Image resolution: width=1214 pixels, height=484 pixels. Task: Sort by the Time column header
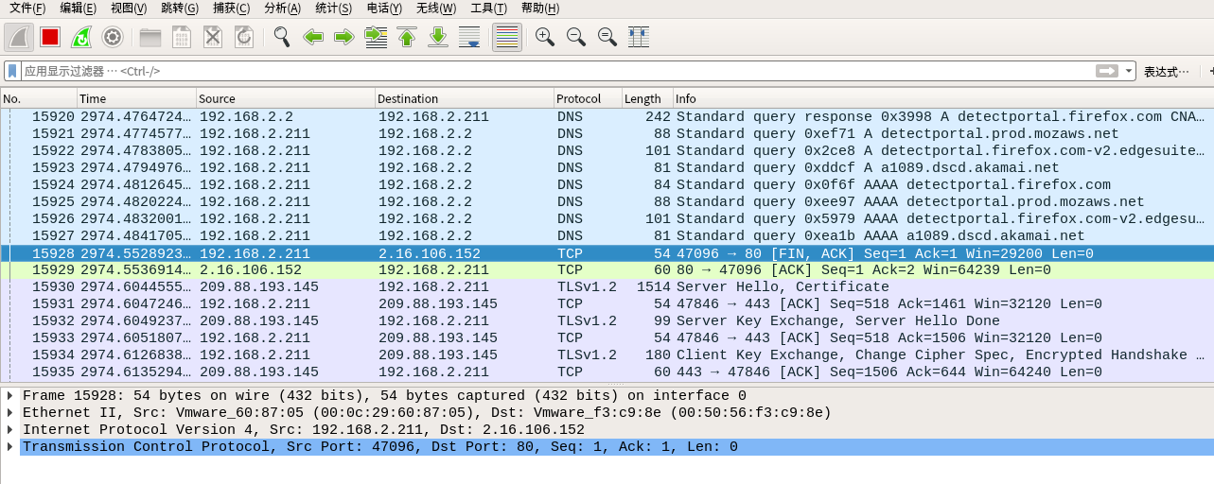(136, 98)
